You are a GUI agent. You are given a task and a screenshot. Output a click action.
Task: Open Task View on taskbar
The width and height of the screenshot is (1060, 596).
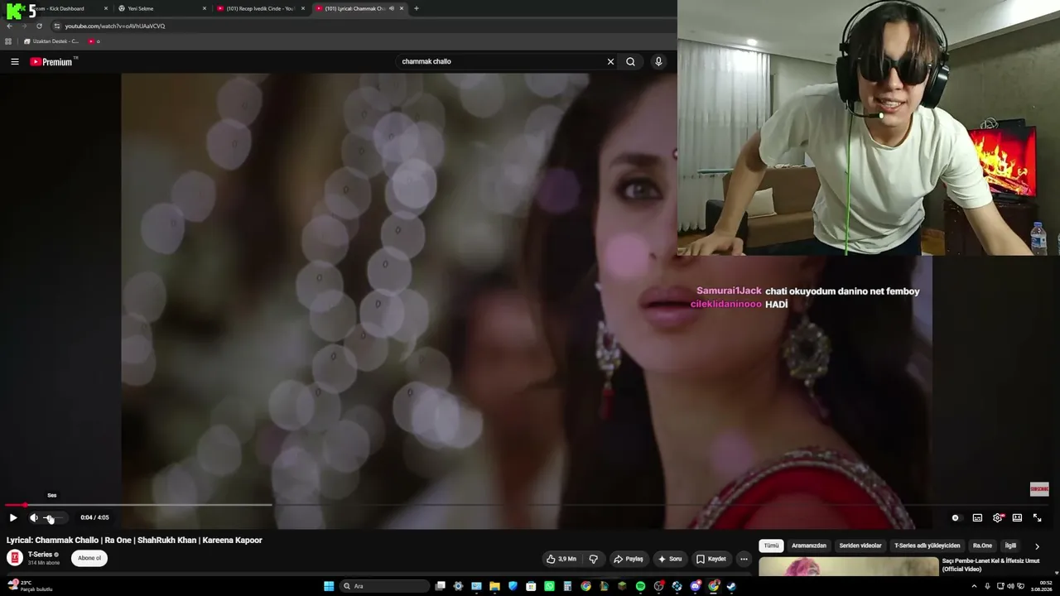[441, 586]
